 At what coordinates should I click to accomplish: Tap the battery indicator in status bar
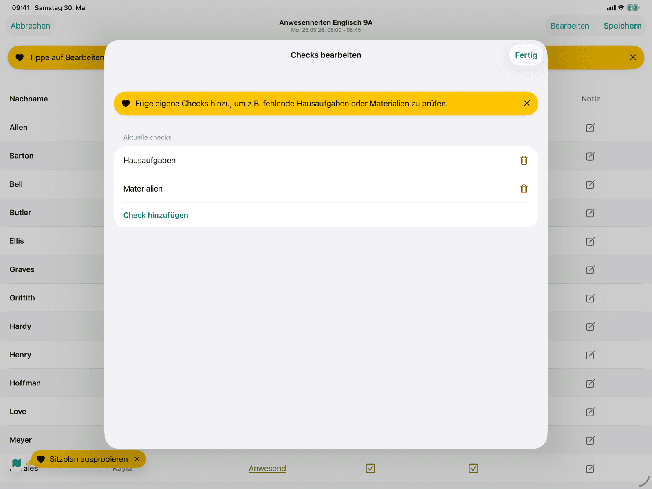633,8
